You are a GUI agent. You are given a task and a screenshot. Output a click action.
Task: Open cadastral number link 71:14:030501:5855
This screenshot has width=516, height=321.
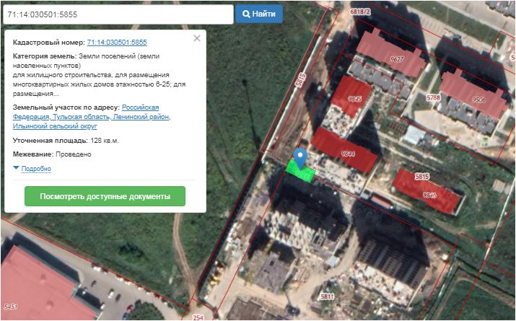tap(116, 43)
